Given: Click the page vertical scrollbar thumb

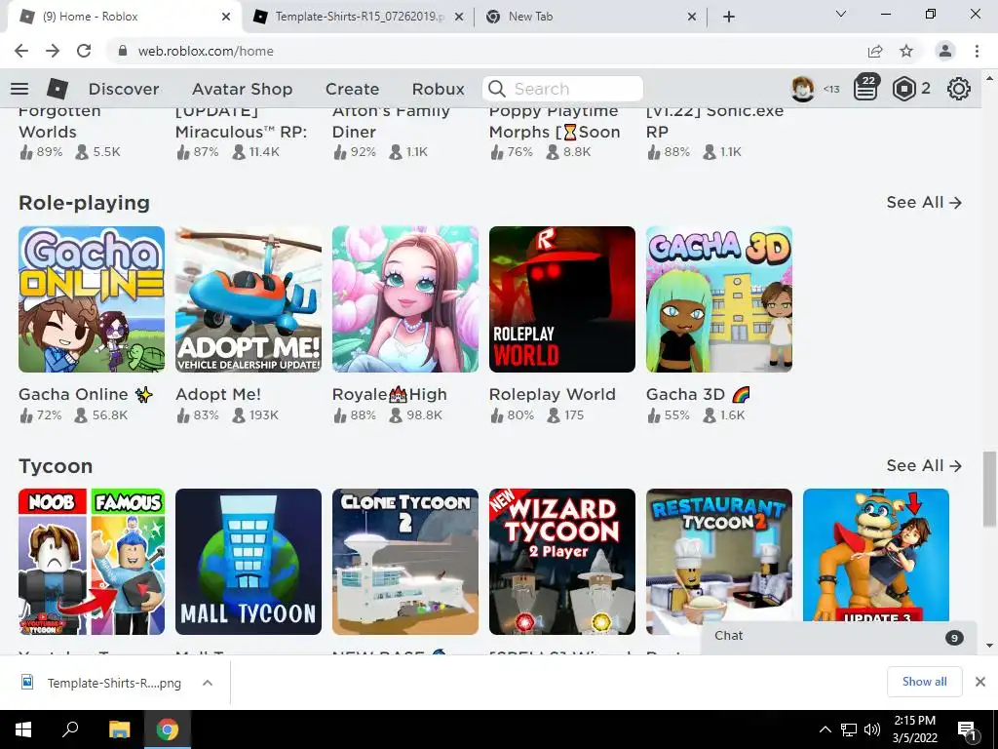Looking at the screenshot, I should point(989,490).
